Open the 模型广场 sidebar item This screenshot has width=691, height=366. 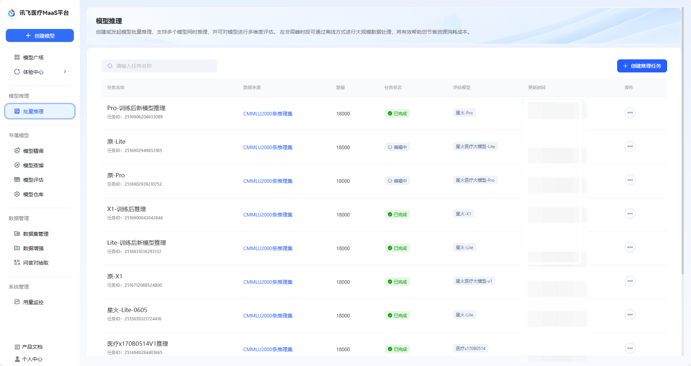pos(40,57)
